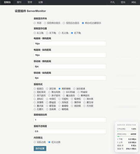Pick the 葡萄紫 color style
This screenshot has height=154, width=140.
pos(47,106)
